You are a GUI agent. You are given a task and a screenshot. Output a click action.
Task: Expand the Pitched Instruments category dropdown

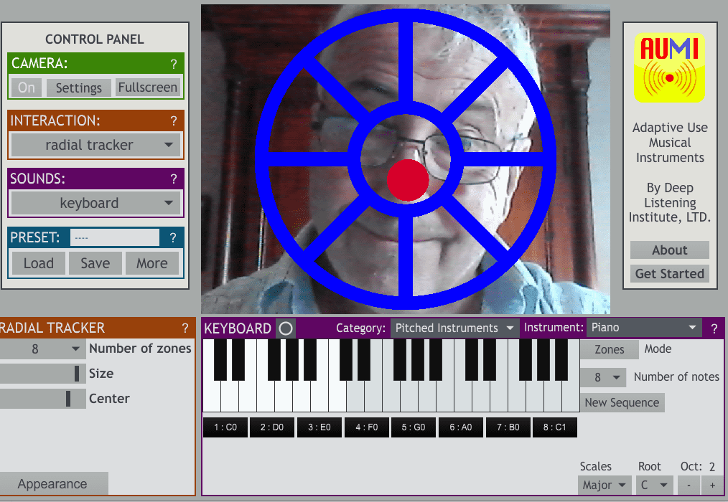[454, 328]
